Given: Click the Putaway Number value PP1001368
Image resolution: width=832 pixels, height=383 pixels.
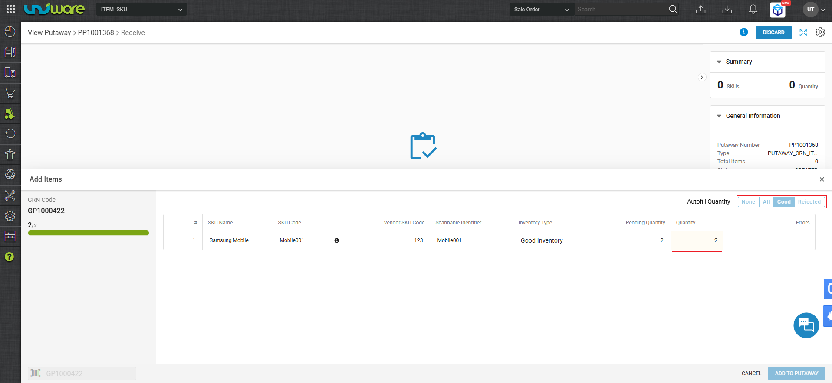Looking at the screenshot, I should point(803,145).
